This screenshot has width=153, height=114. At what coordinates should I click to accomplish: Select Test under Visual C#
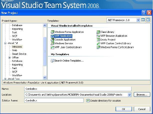pos(14,68)
